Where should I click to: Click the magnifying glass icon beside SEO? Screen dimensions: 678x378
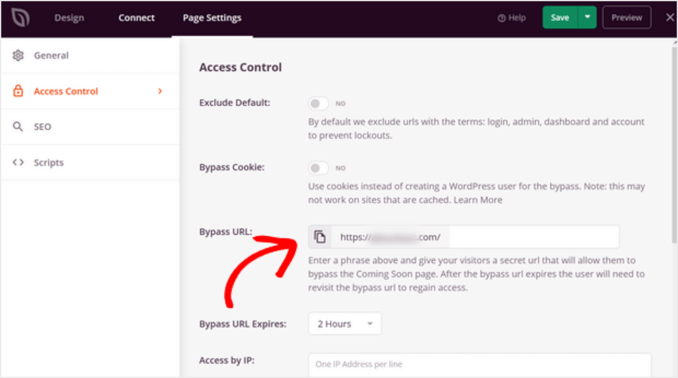(18, 127)
